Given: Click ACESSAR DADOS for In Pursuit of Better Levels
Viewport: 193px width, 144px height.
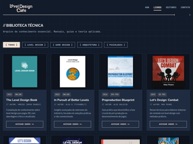Looking at the screenshot, I should pyautogui.click(x=73, y=124).
